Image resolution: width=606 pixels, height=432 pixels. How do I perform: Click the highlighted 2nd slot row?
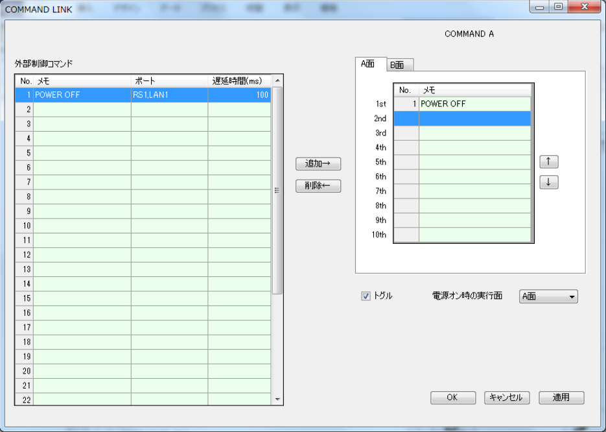coord(474,118)
